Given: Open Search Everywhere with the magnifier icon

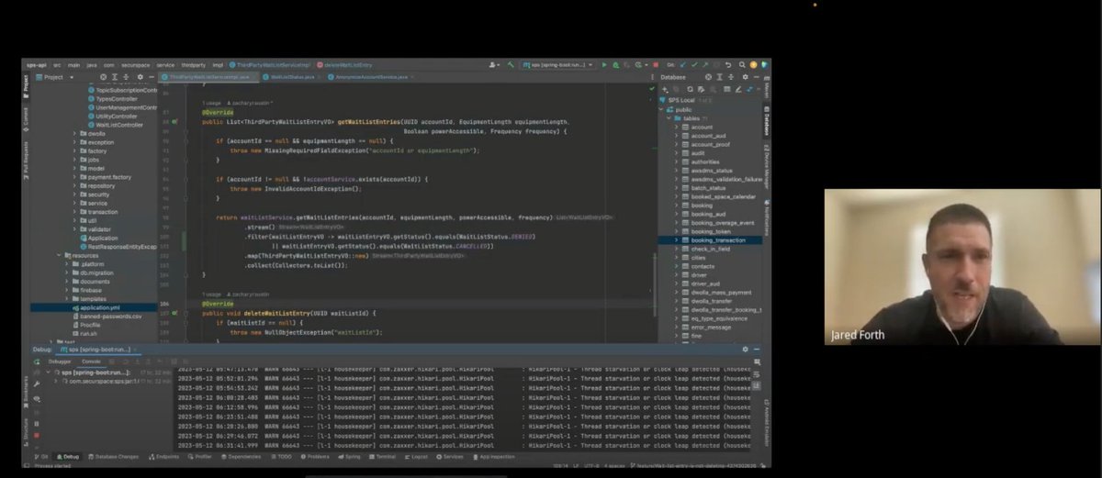Looking at the screenshot, I should [742, 65].
